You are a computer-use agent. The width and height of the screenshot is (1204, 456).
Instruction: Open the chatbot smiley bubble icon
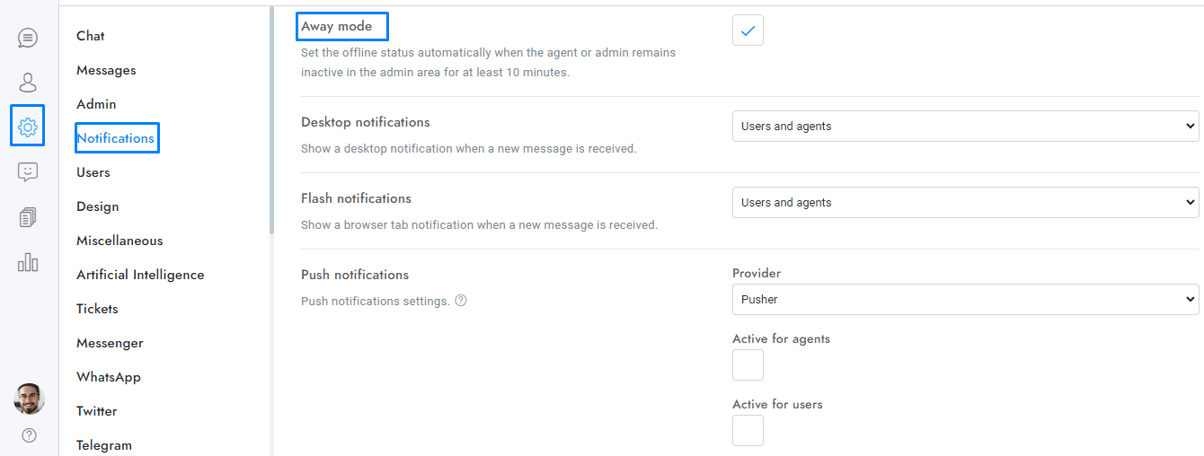(28, 172)
